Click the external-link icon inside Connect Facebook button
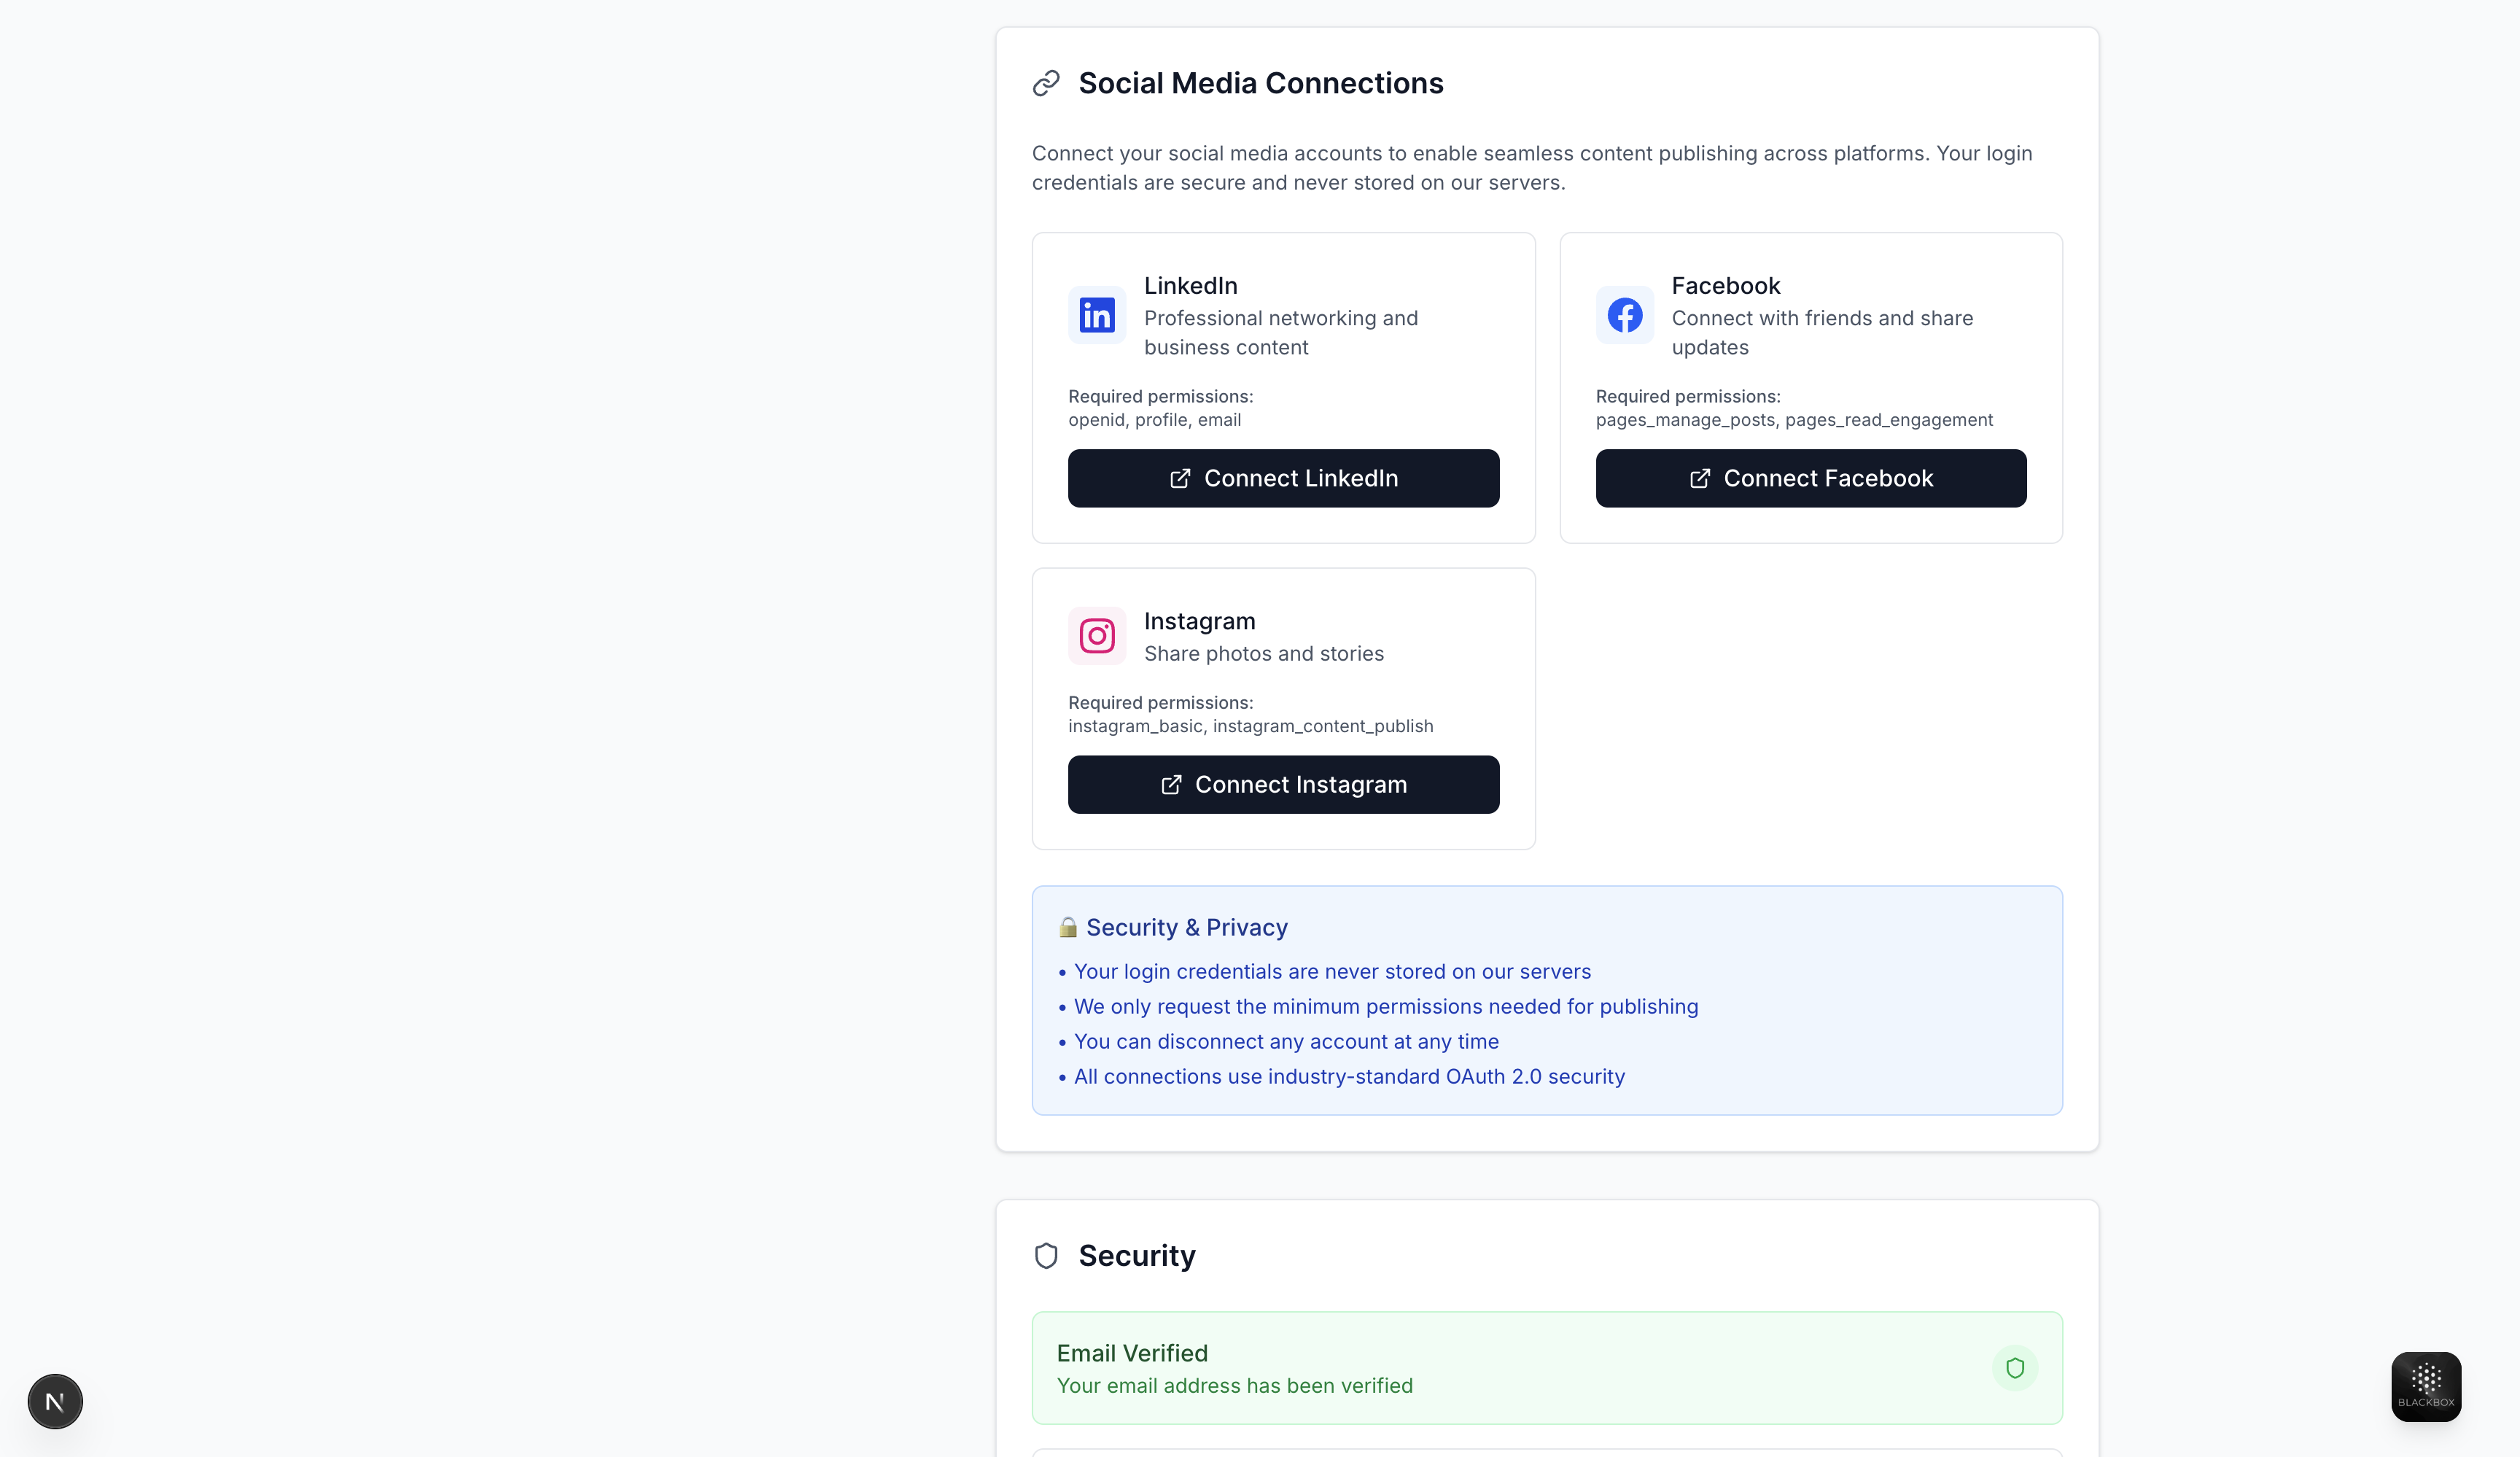The width and height of the screenshot is (2520, 1457). [x=1700, y=478]
